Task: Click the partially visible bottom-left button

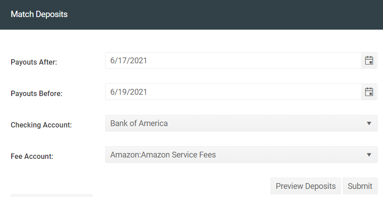Action: click(x=52, y=196)
